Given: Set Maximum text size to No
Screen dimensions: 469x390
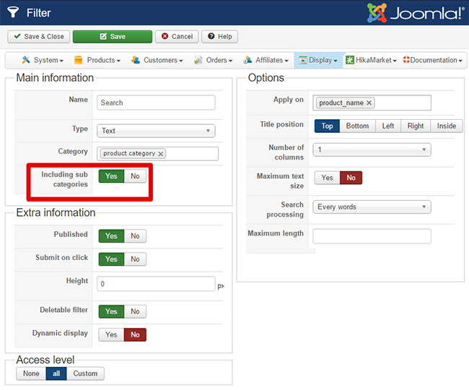Looking at the screenshot, I should [351, 178].
